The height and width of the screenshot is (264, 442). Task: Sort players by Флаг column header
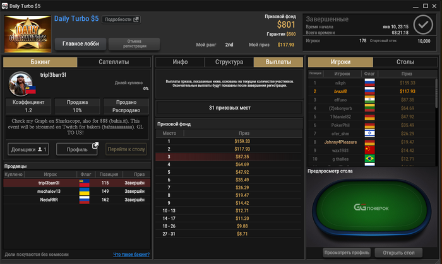[369, 74]
